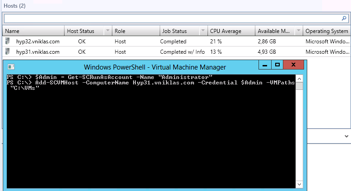Viewport: 351px width, 191px height.
Task: Select host row hyp32.vniklas.com
Action: pos(176,41)
